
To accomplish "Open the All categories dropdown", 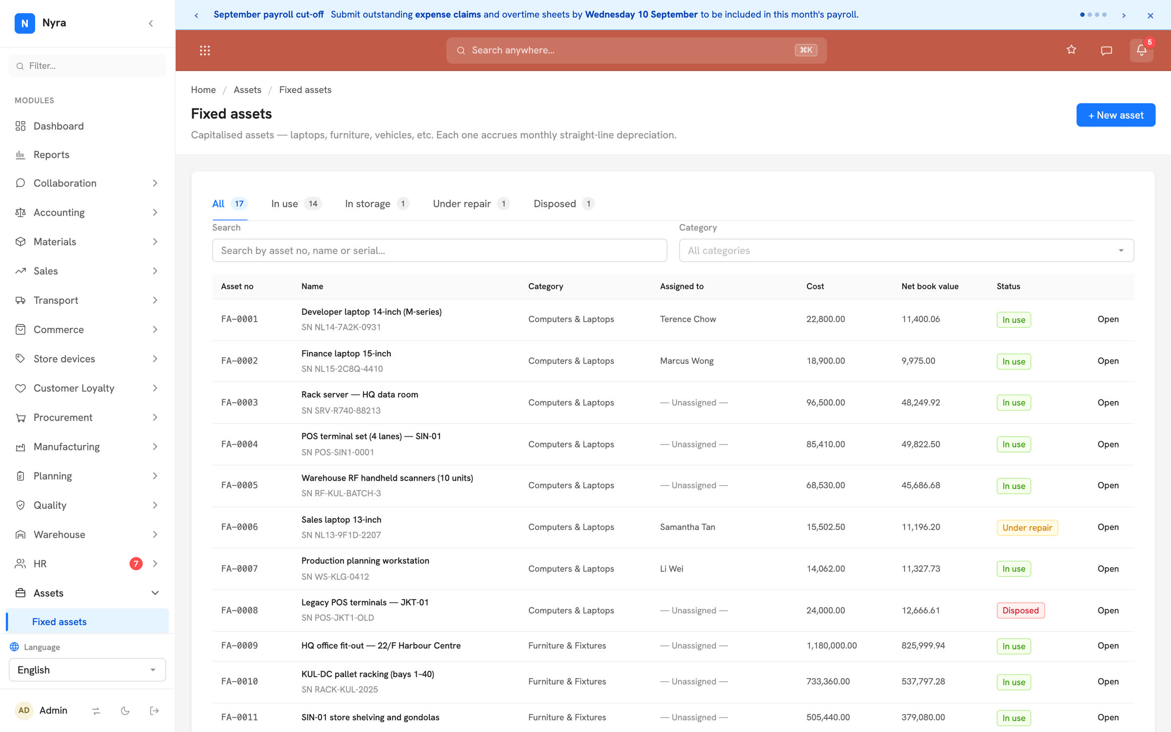I will click(x=906, y=250).
